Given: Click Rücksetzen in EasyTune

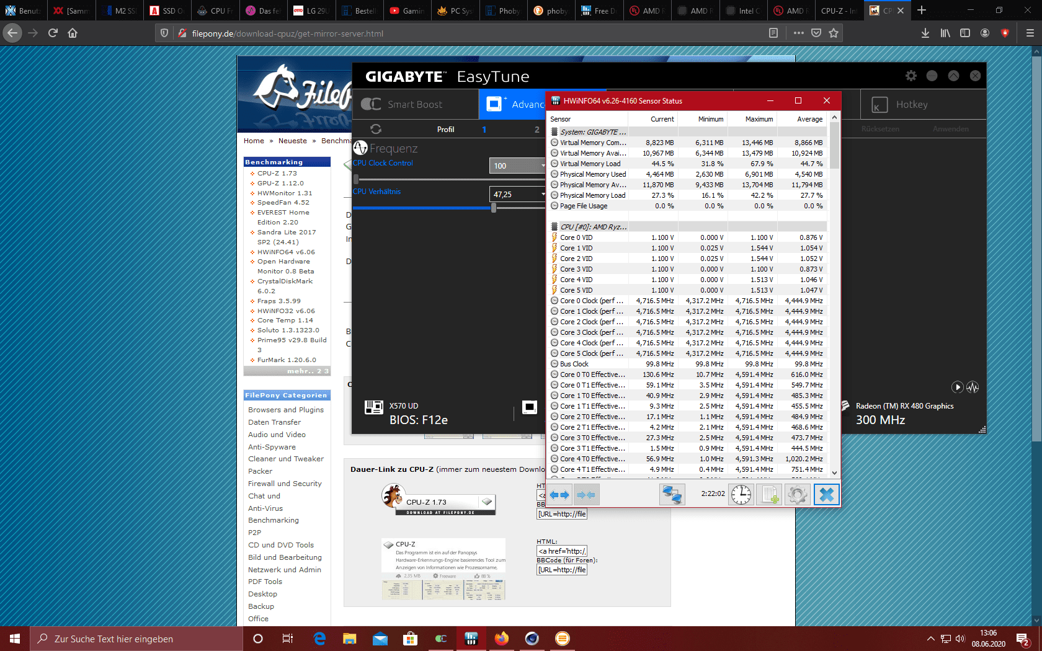Looking at the screenshot, I should tap(880, 129).
